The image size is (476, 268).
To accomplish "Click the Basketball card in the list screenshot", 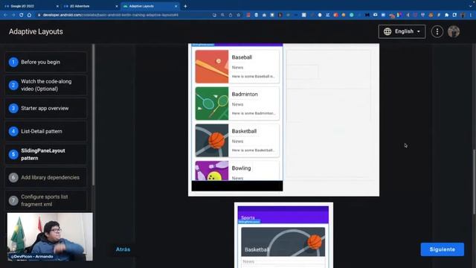I will click(x=237, y=141).
